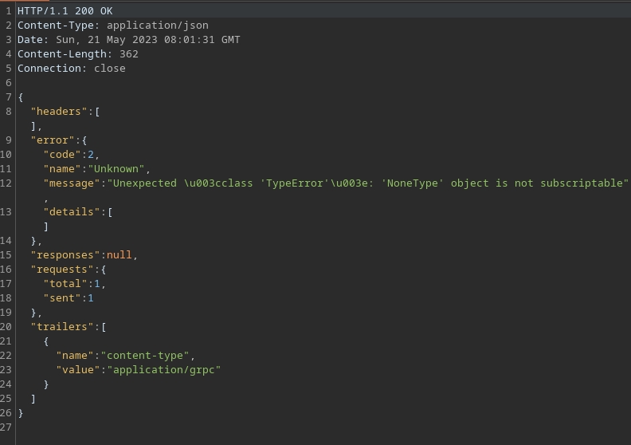Click the Content-Length value 362
631x445 pixels.
click(128, 54)
